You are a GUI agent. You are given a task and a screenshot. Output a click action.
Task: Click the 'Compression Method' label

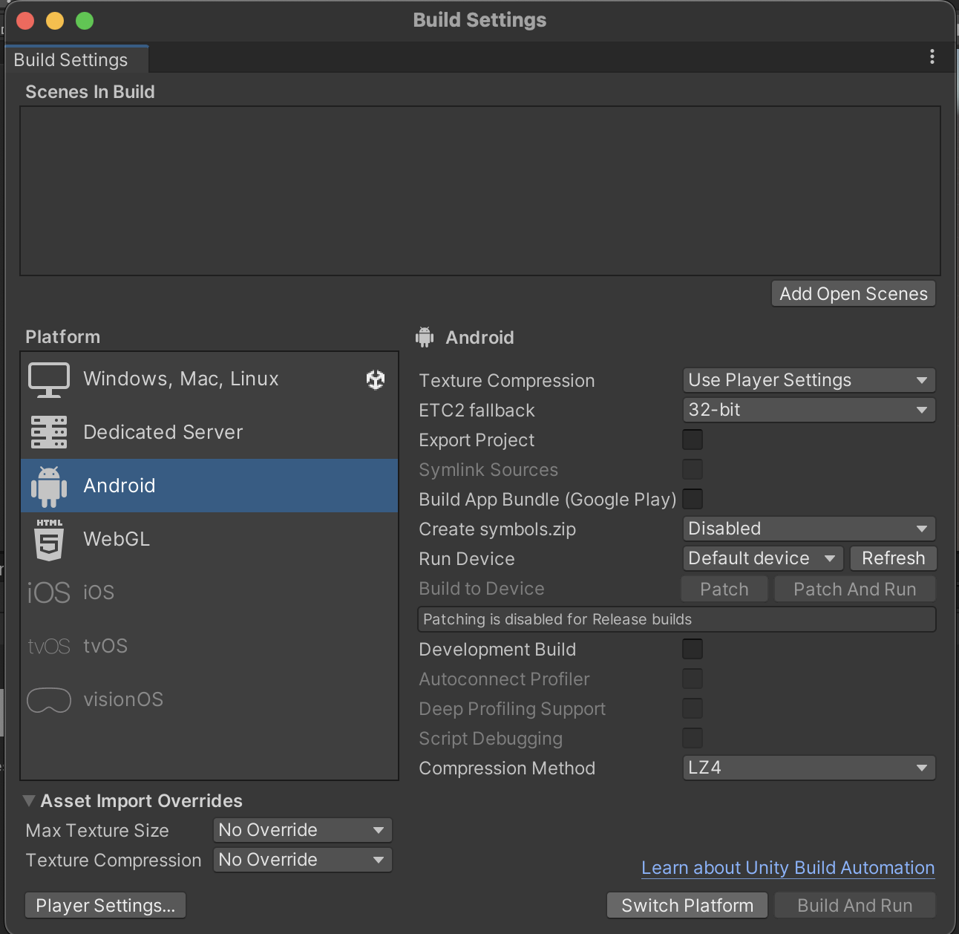coord(507,768)
